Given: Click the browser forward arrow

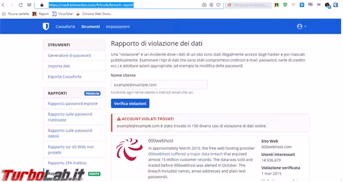Looking at the screenshot, I should (x=12, y=5).
